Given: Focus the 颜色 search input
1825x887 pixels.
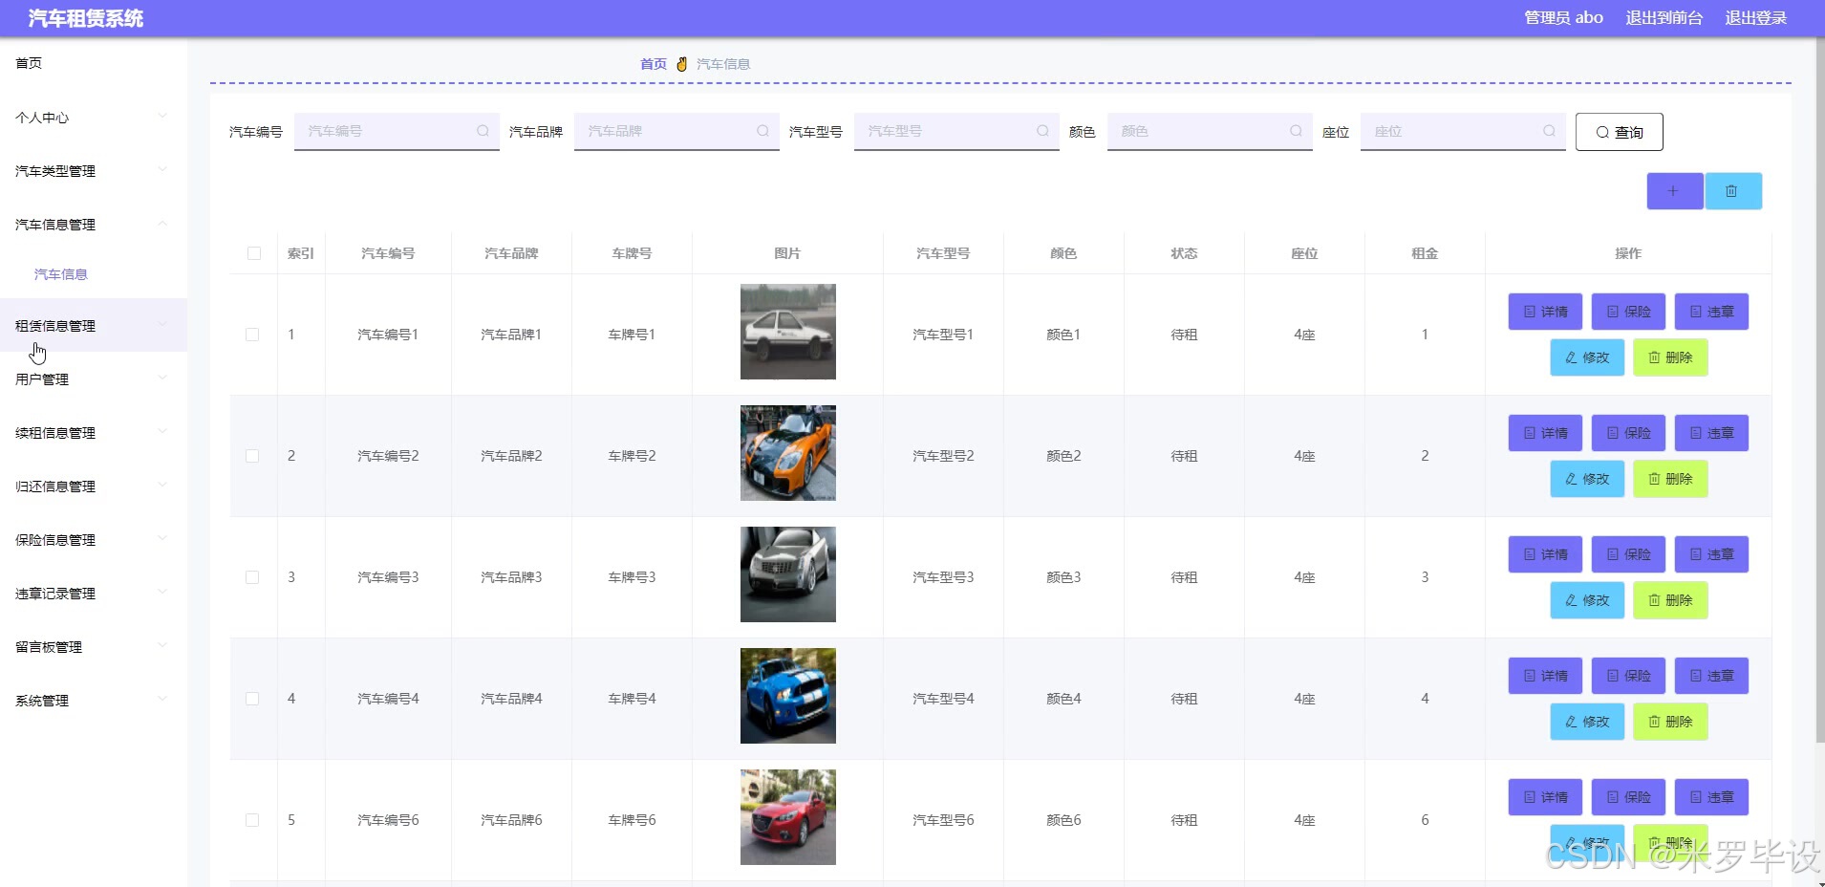Looking at the screenshot, I should pyautogui.click(x=1210, y=132).
